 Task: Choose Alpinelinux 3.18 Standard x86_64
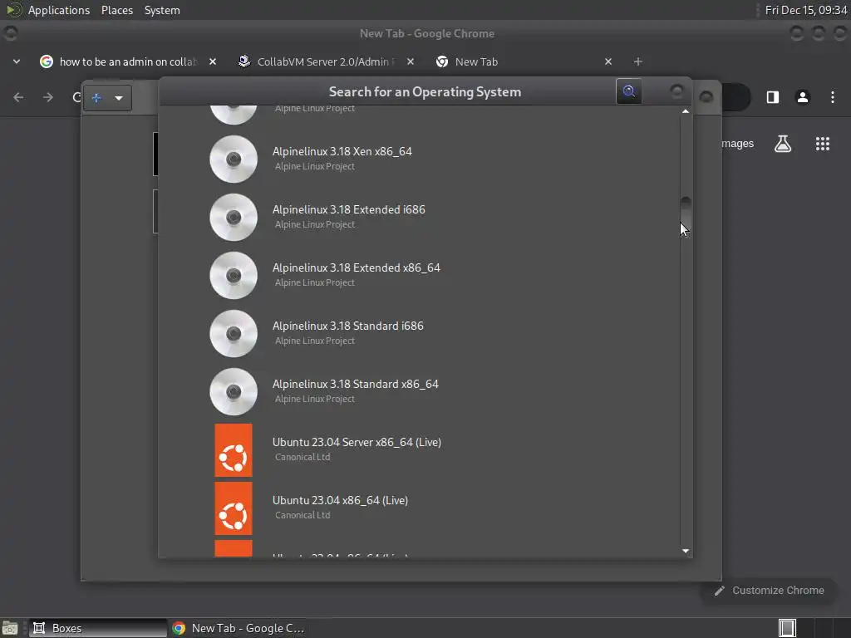pos(419,391)
